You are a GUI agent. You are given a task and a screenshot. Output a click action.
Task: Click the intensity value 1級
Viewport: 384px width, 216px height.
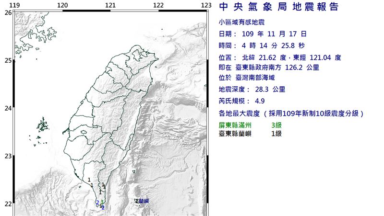[276, 134]
